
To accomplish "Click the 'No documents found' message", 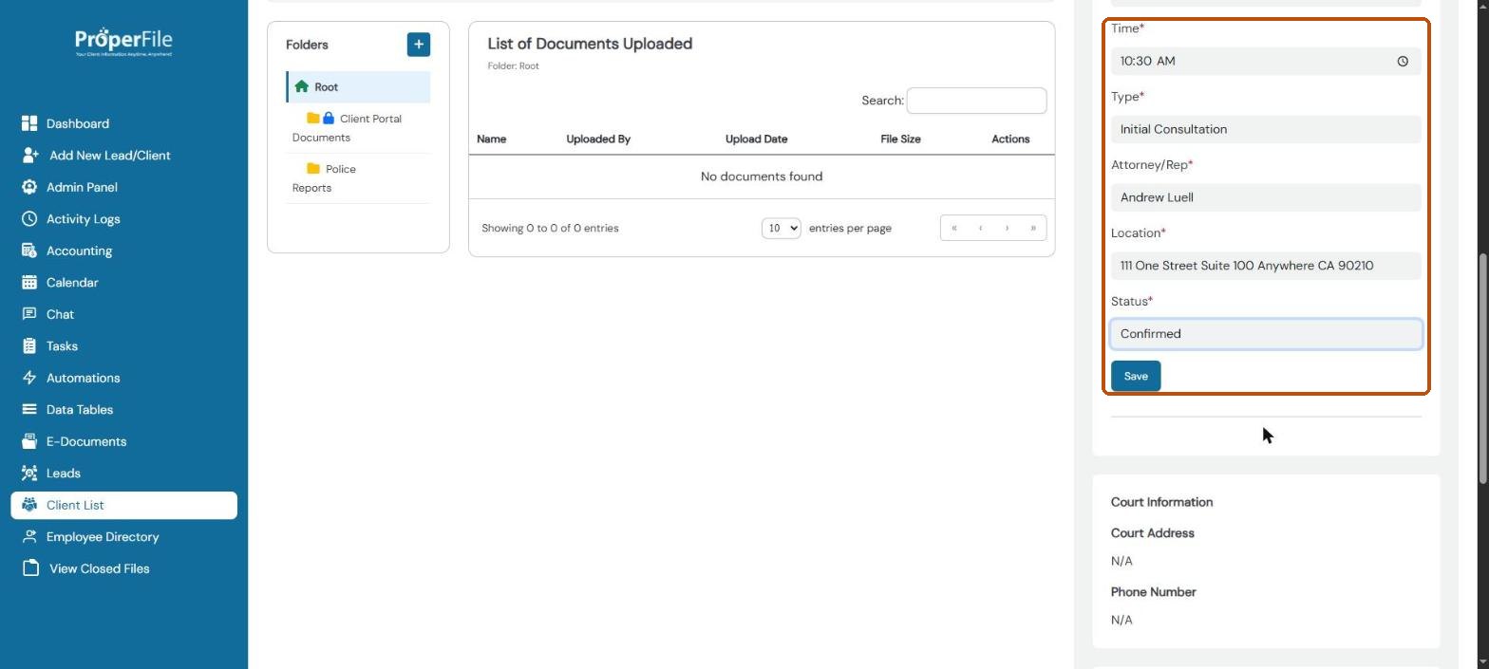I will click(762, 177).
